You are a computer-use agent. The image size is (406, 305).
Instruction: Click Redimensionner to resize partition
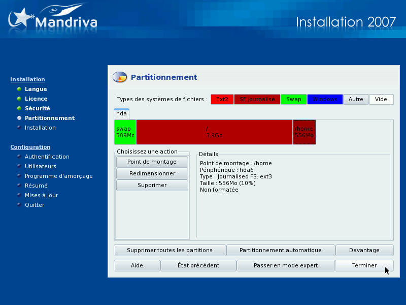(152, 173)
